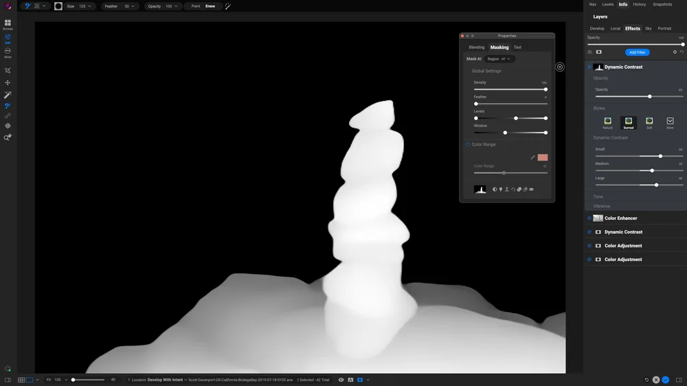Toggle the show mask icon in bottom bar
687x386 pixels.
tap(360, 380)
